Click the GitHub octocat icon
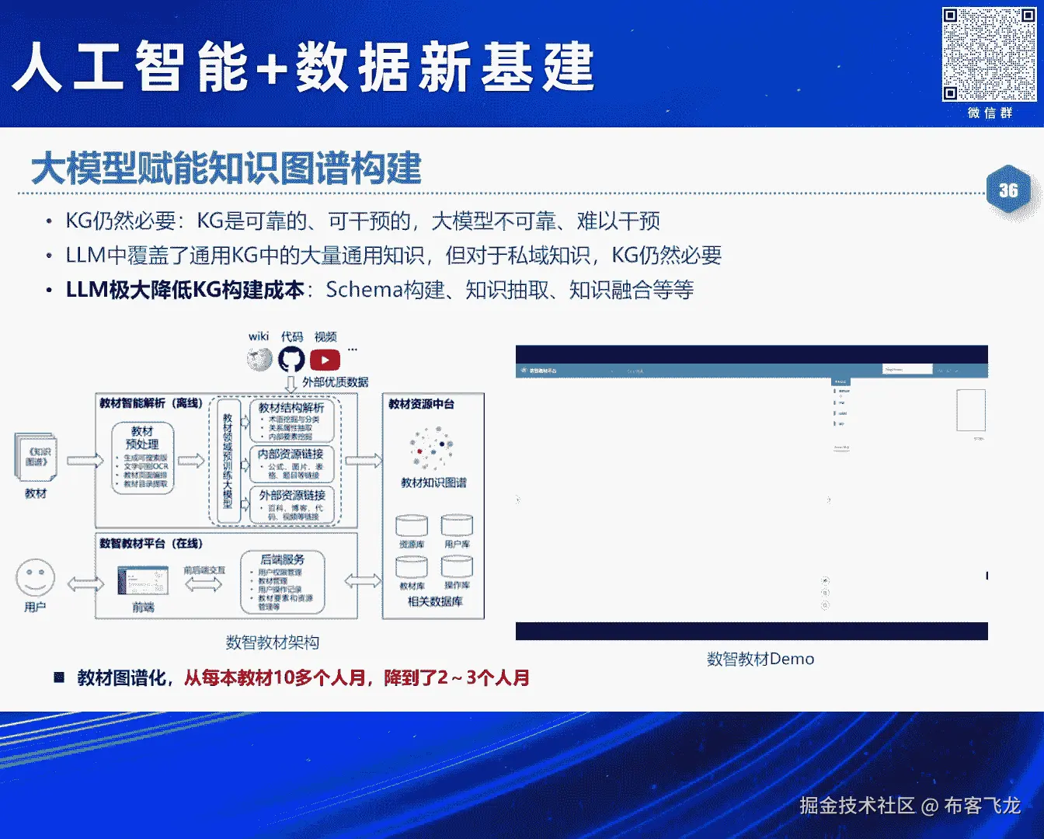Viewport: 1044px width, 839px height. (291, 360)
